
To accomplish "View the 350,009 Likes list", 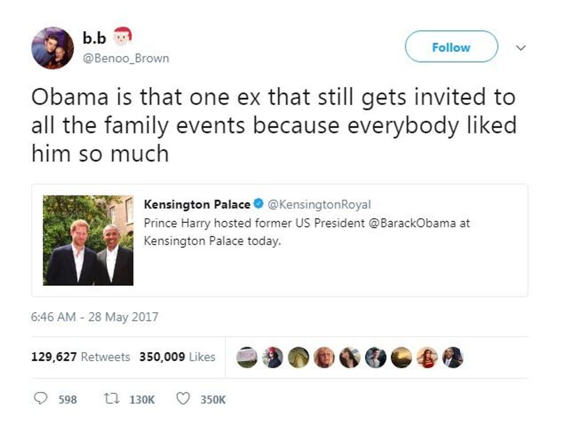I will (x=177, y=357).
